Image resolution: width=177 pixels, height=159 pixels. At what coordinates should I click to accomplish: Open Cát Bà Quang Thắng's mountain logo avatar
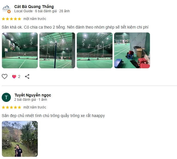(x=6, y=9)
